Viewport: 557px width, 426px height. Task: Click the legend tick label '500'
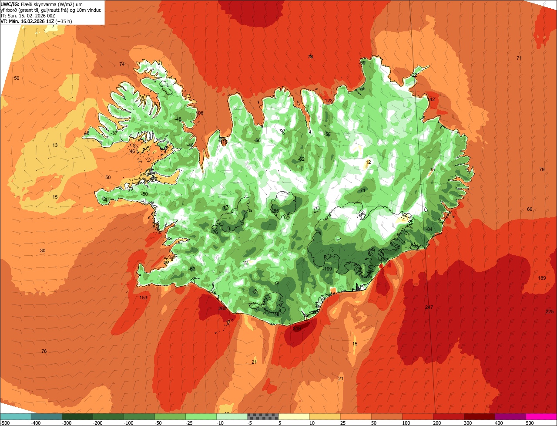click(x=530, y=423)
